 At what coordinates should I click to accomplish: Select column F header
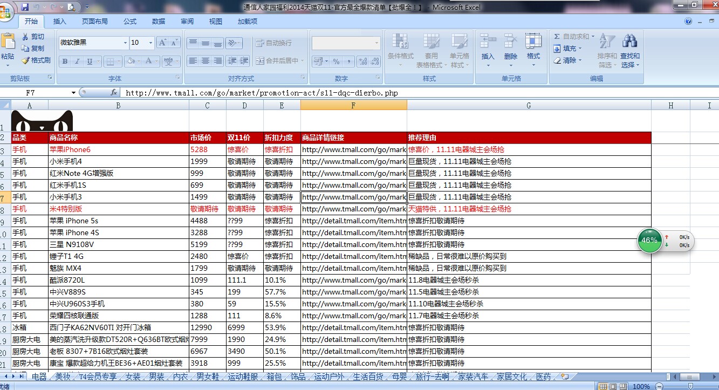click(353, 105)
